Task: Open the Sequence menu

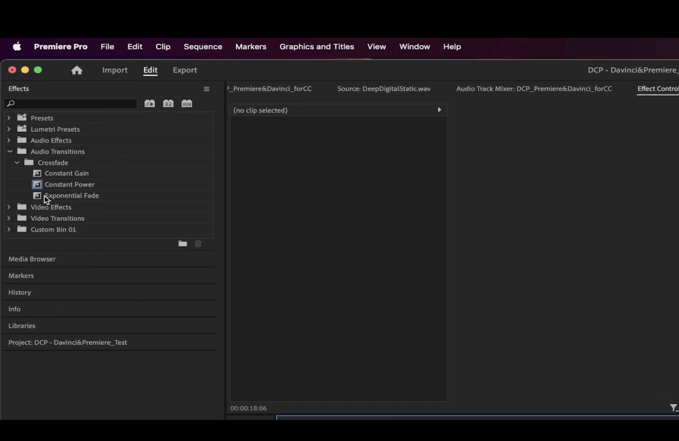Action: pos(203,47)
